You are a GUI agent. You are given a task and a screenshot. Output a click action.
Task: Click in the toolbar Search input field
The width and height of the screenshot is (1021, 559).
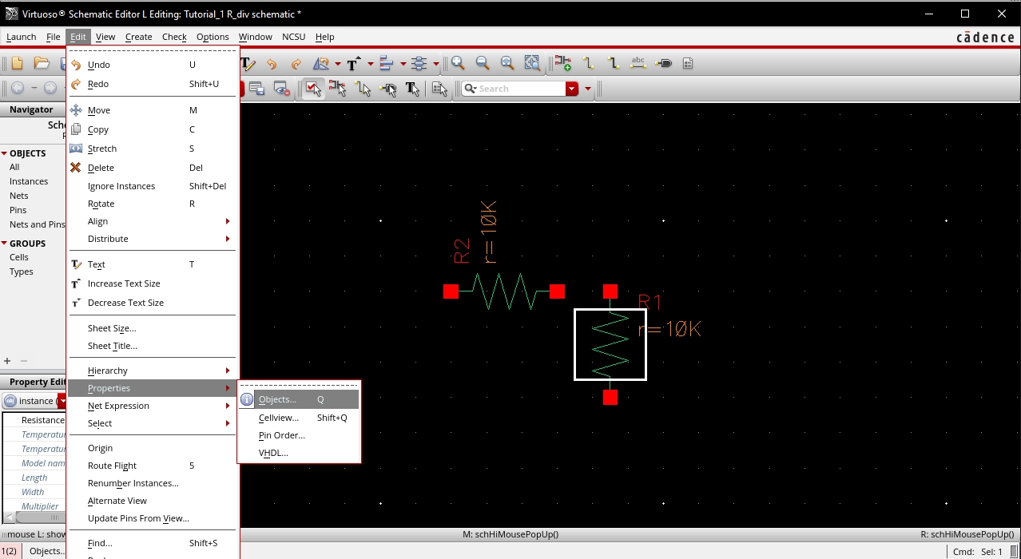pyautogui.click(x=519, y=89)
